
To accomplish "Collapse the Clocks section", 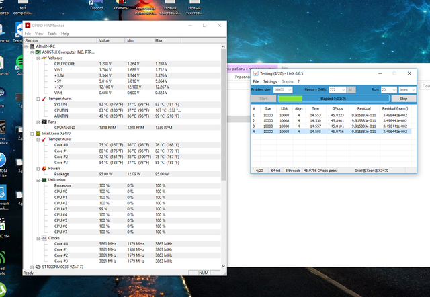I will pos(38,238).
